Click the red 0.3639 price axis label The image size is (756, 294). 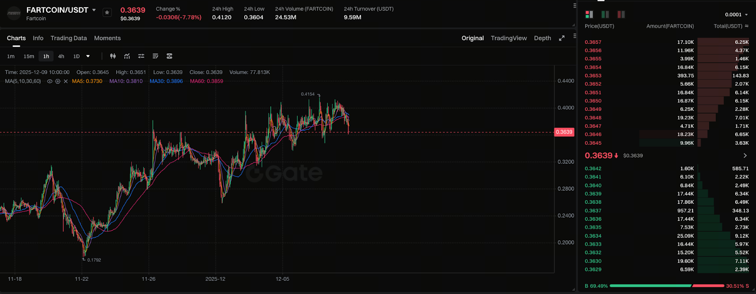(x=564, y=132)
